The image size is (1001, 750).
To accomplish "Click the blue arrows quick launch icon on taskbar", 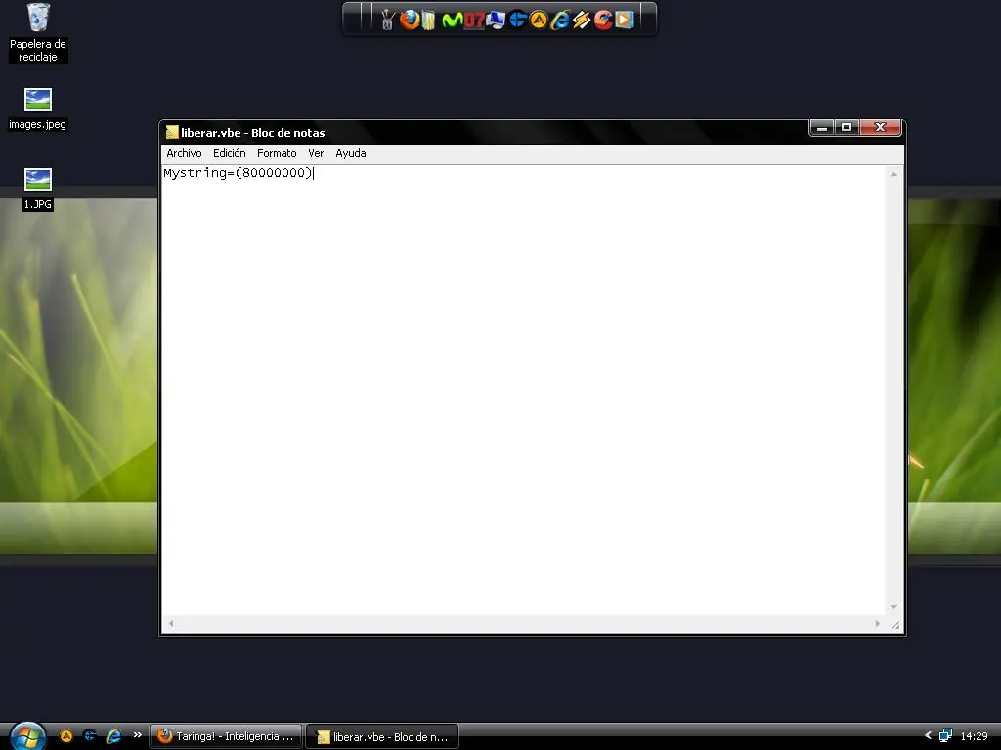I will tap(90, 736).
